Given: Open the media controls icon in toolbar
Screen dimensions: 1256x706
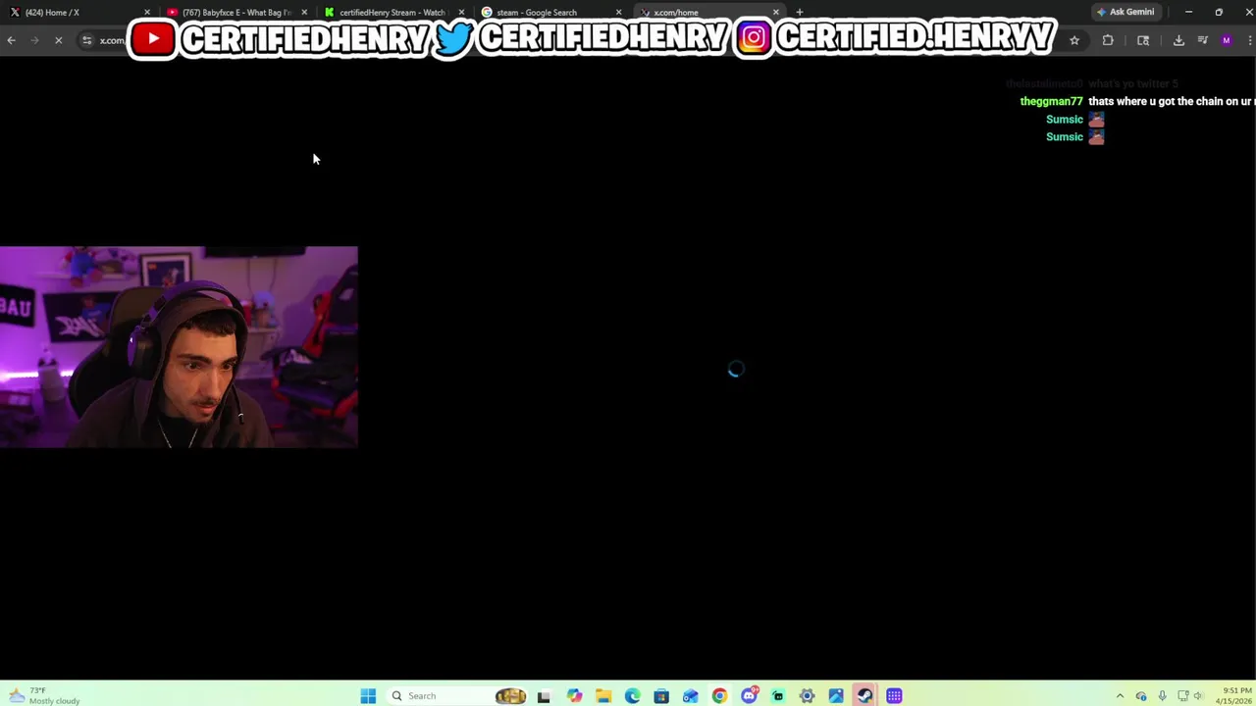Looking at the screenshot, I should [x=1202, y=40].
